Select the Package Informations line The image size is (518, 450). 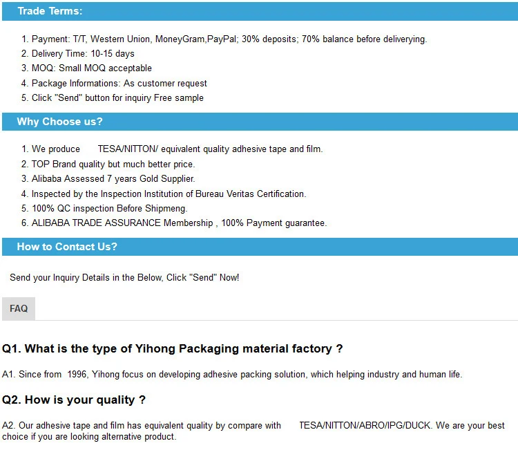click(x=114, y=84)
